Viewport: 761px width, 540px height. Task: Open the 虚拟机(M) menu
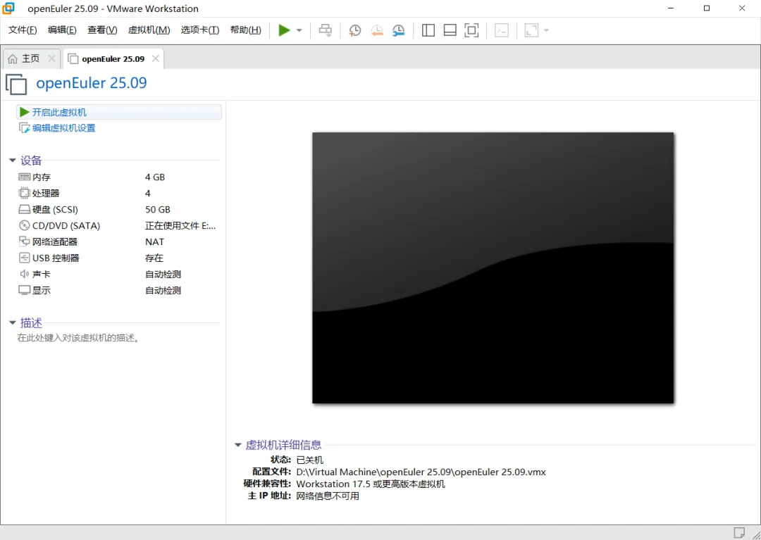[149, 30]
